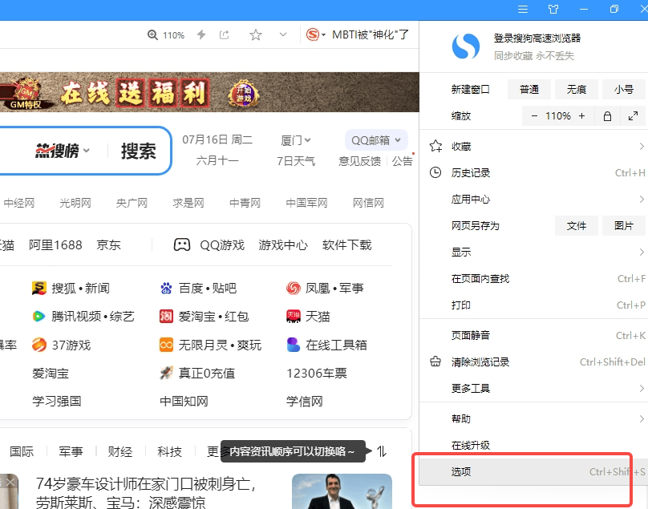Screen dimensions: 648x509
Task: Switch to 科技 news tab
Action: (169, 451)
